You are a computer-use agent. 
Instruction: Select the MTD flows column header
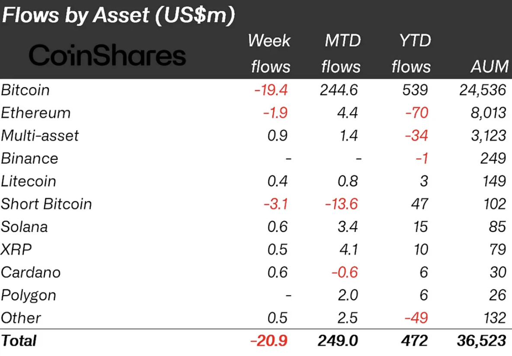tap(342, 54)
